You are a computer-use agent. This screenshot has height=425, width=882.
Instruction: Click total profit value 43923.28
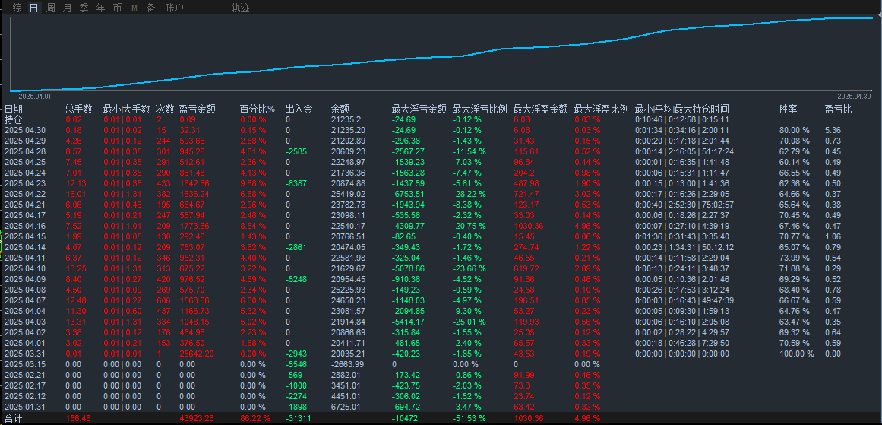click(197, 419)
